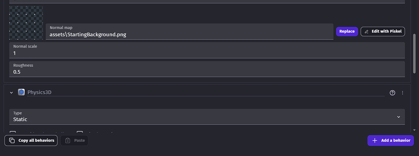Click Copy all behaviors
The height and width of the screenshot is (156, 419).
coord(31,140)
